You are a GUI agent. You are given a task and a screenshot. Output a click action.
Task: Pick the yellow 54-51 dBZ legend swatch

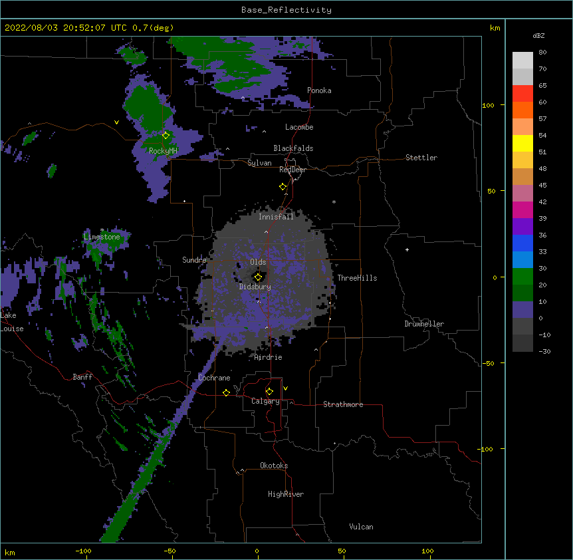coord(522,143)
